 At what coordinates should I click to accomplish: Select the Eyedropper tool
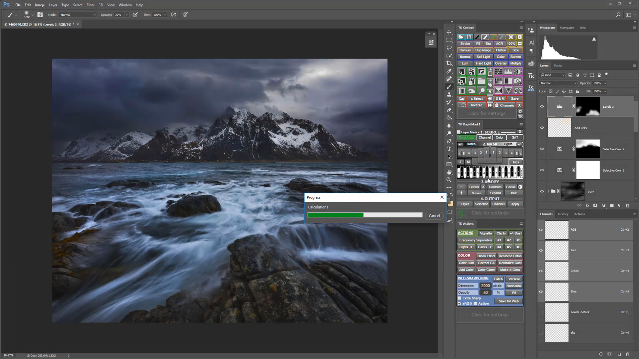click(449, 71)
